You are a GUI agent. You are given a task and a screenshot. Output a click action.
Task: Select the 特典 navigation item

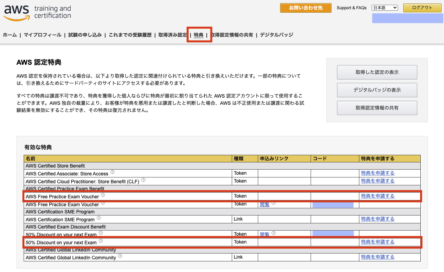pyautogui.click(x=199, y=35)
